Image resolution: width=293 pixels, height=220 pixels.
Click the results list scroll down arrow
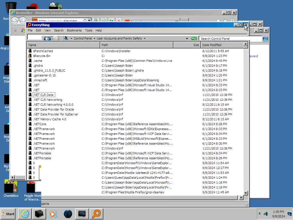(x=246, y=193)
